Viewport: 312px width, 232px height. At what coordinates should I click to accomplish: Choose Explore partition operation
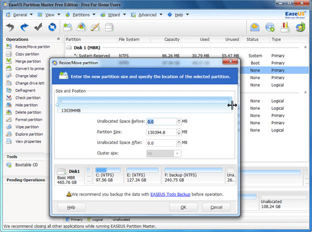pyautogui.click(x=24, y=134)
